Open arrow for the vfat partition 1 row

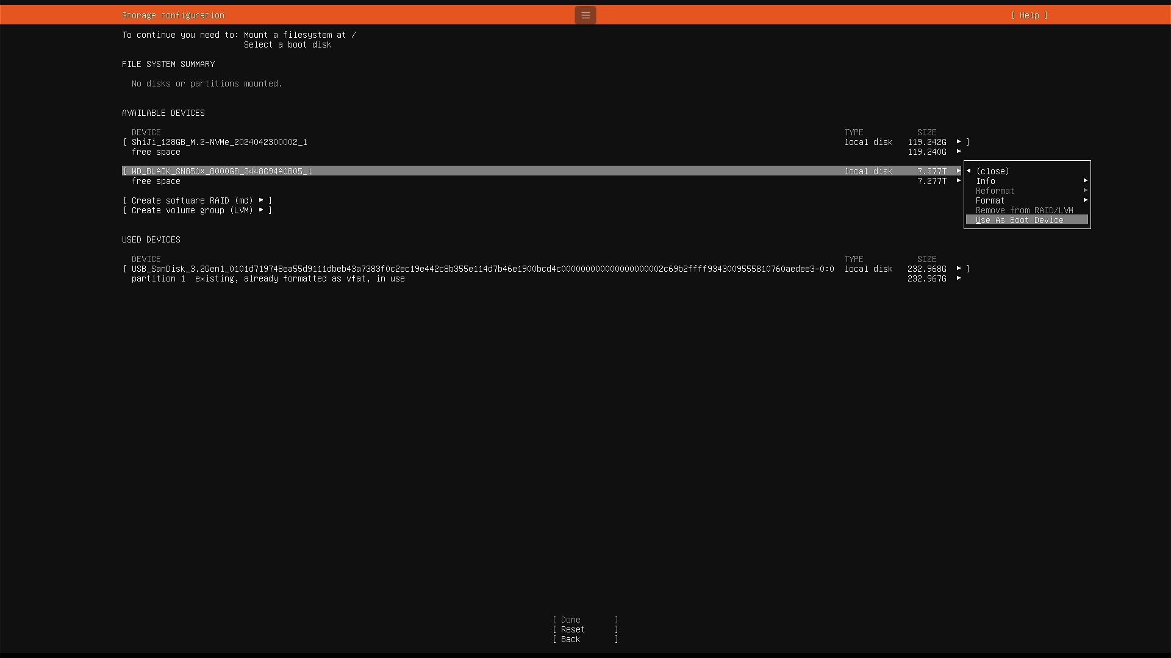tap(959, 278)
